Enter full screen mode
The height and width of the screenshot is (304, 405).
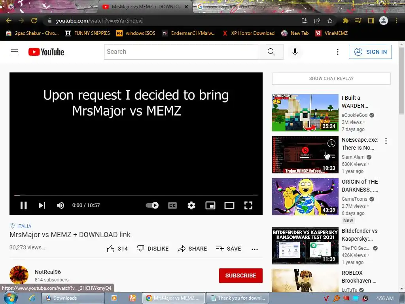248,205
